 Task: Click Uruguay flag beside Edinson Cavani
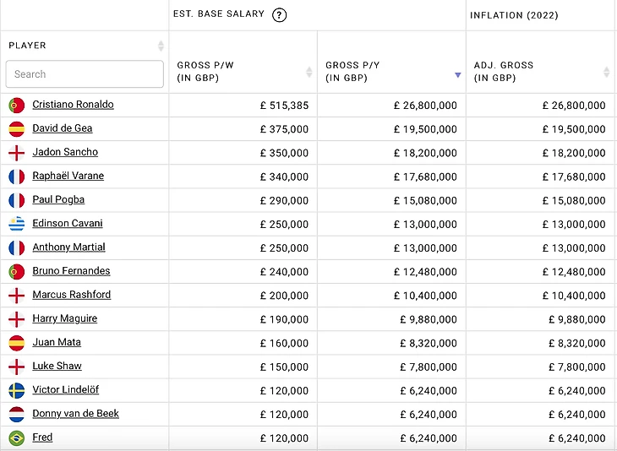point(16,224)
